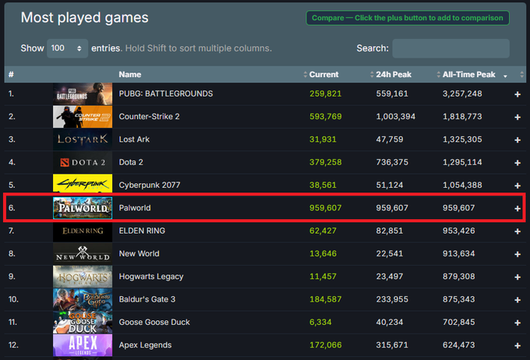The width and height of the screenshot is (530, 360).
Task: Add Counter-Strike 2 to comparison with plus
Action: pos(518,117)
